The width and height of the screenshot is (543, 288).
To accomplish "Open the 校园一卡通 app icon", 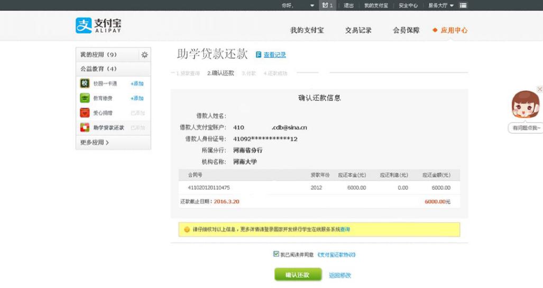I will coord(85,83).
